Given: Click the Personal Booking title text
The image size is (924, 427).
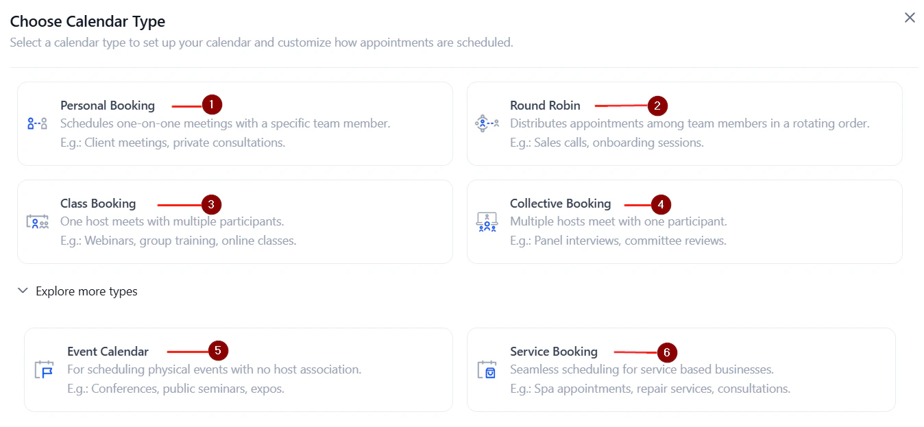Looking at the screenshot, I should pyautogui.click(x=108, y=105).
